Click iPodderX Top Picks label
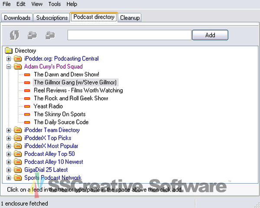 click(x=48, y=138)
